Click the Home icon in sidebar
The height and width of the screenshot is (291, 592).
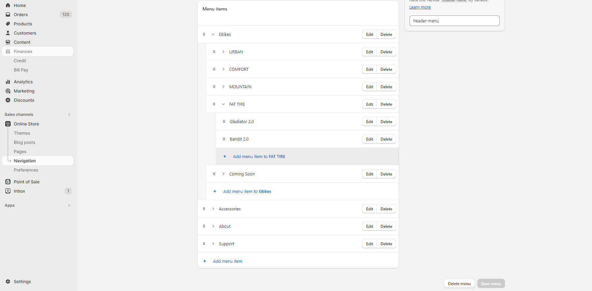8,5
